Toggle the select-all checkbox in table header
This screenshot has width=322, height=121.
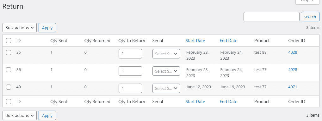(9, 41)
